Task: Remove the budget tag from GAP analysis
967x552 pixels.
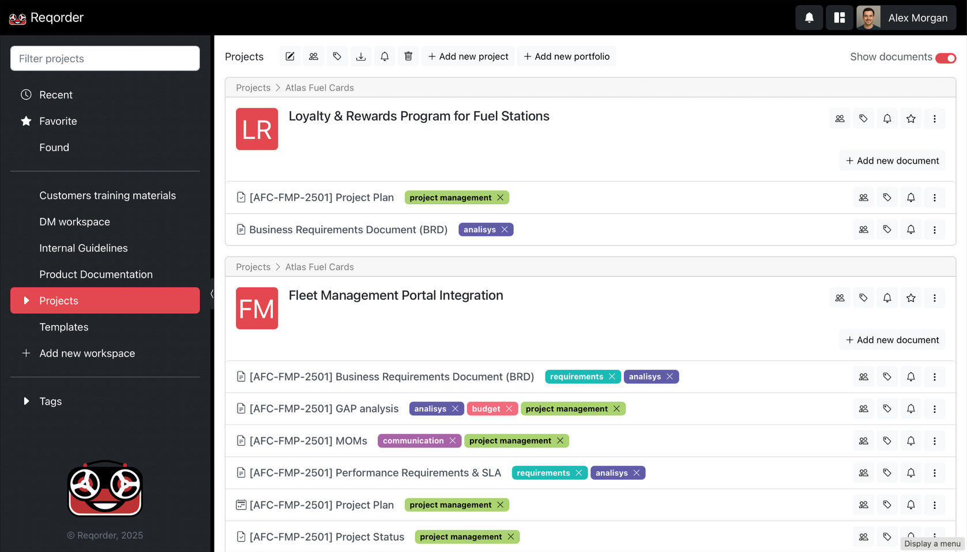Action: click(509, 409)
